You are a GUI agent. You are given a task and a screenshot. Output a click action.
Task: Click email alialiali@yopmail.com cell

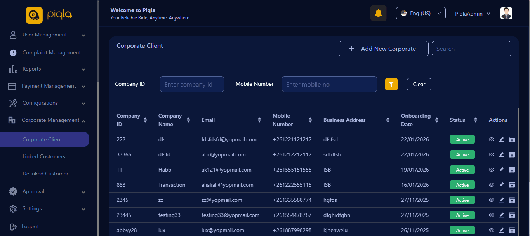227,185
